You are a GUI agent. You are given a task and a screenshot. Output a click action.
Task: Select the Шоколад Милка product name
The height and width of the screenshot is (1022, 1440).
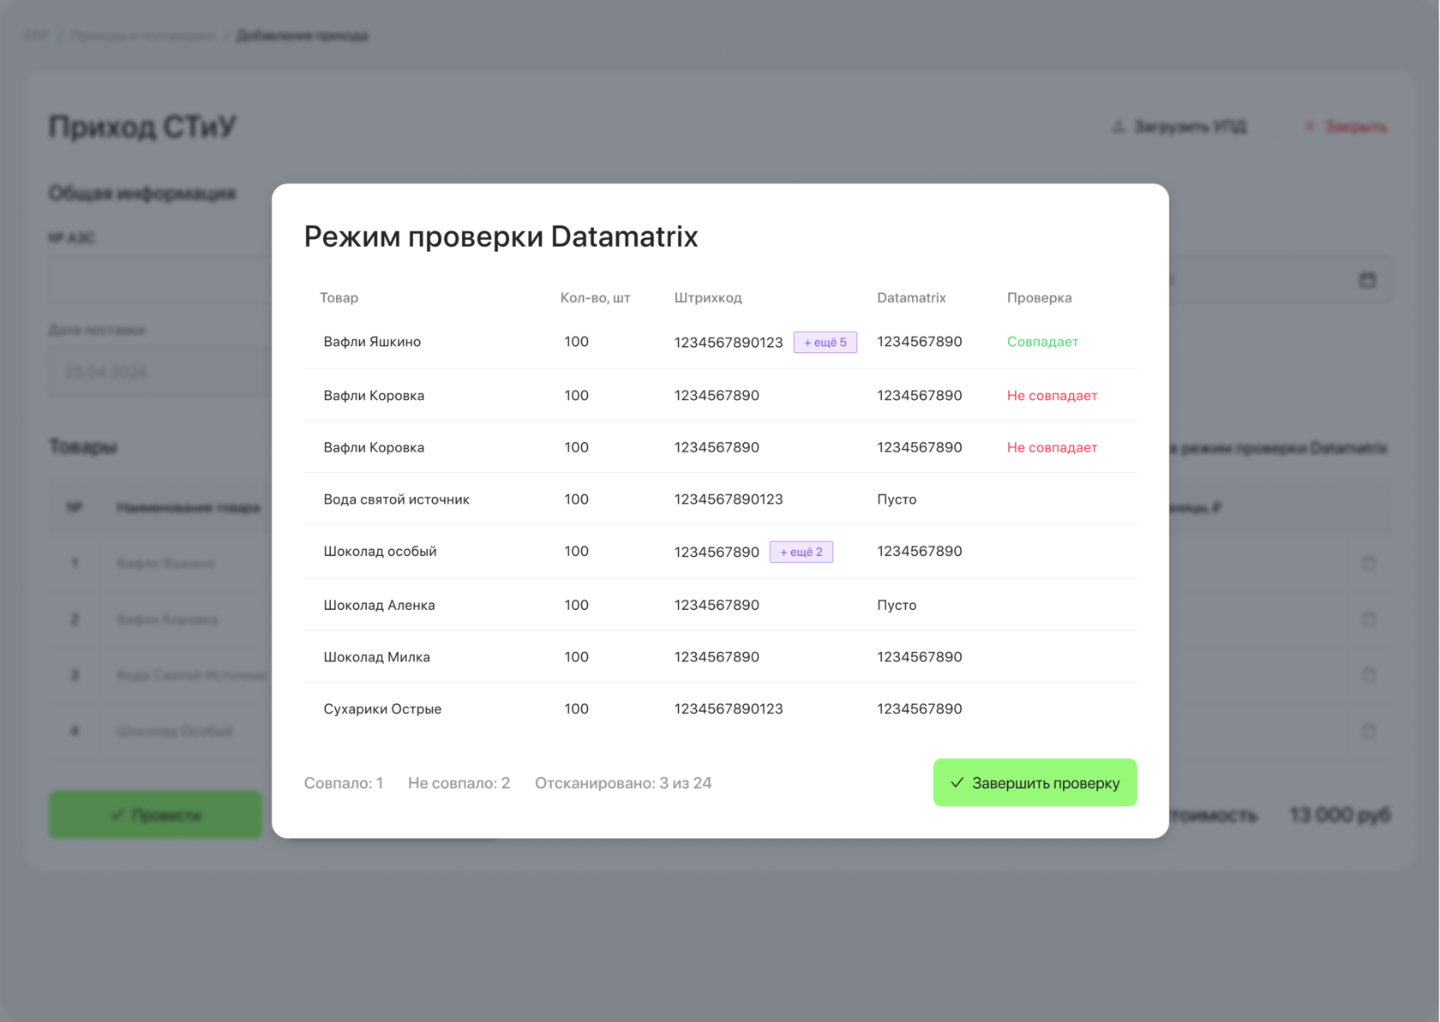tap(376, 657)
